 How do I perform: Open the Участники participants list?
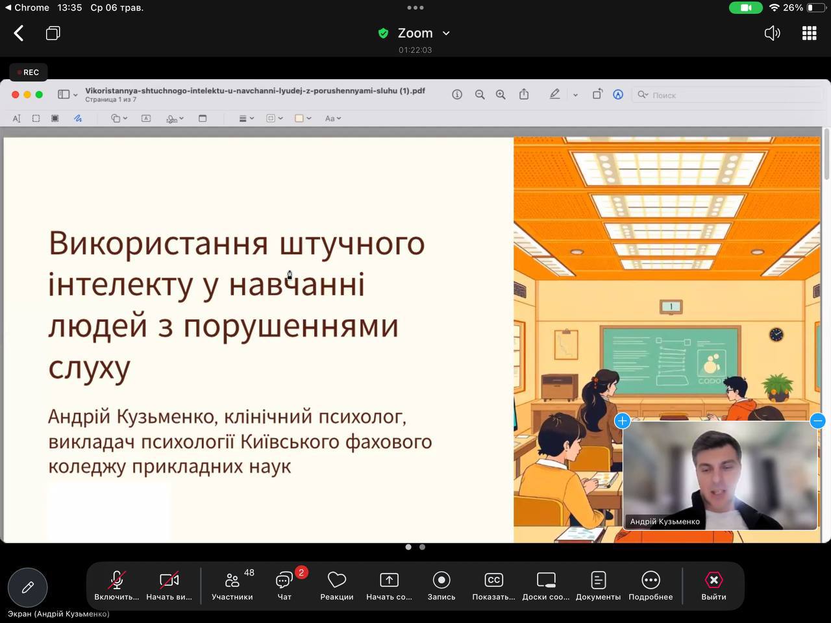232,585
